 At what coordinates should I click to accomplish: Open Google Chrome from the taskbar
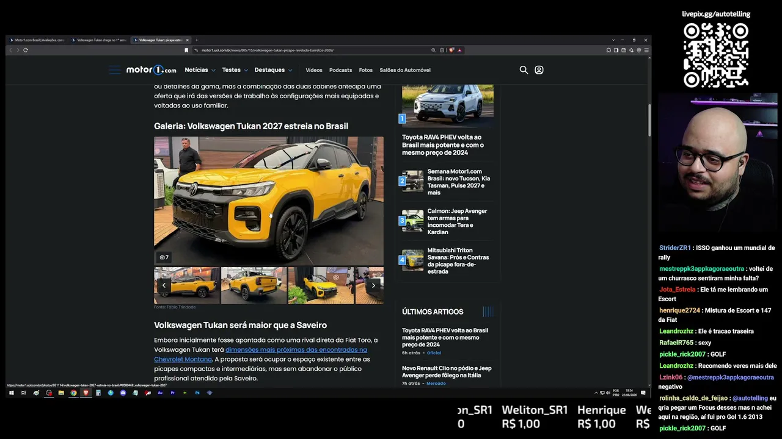[73, 393]
